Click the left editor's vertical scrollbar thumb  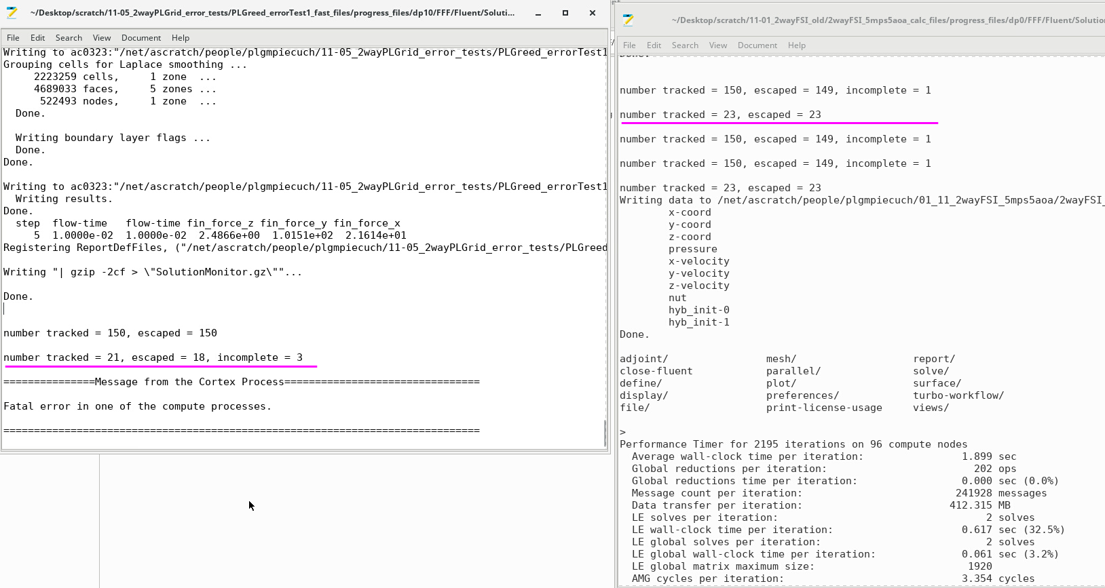[605, 433]
